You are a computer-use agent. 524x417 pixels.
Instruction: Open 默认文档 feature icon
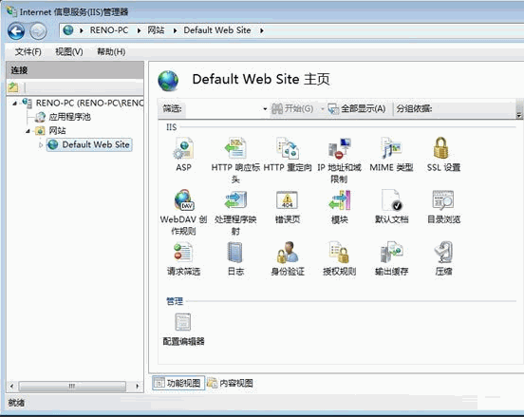pos(392,199)
